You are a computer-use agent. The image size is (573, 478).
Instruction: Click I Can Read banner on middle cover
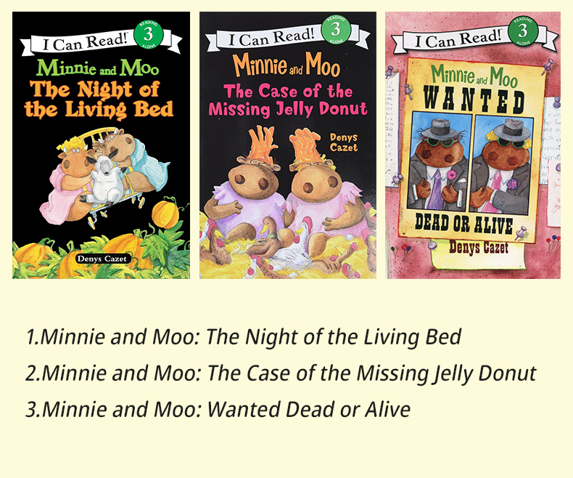pos(288,36)
